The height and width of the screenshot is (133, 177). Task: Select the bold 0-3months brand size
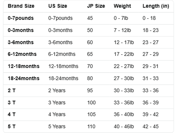click(21, 30)
